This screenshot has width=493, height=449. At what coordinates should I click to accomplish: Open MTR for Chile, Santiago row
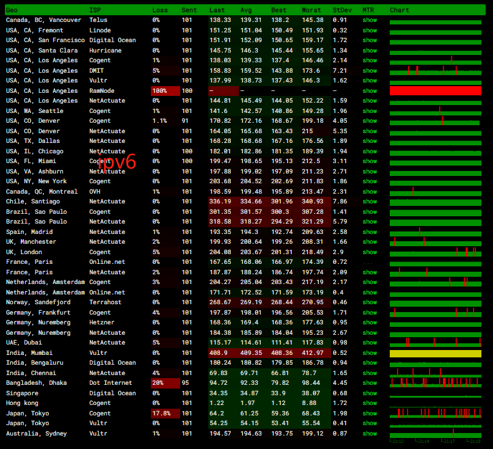[370, 202]
